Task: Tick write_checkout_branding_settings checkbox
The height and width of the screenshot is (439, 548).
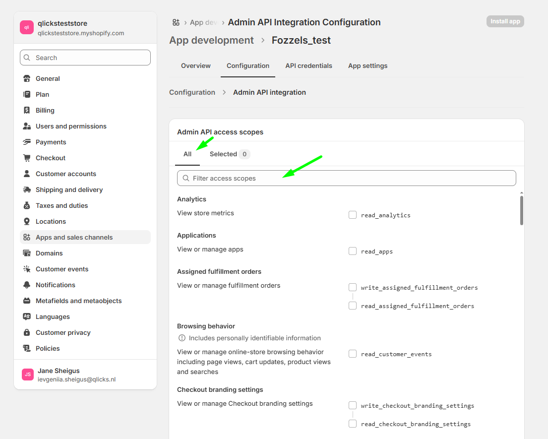Action: (x=353, y=405)
